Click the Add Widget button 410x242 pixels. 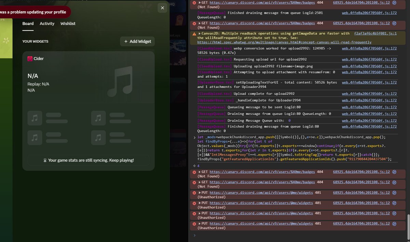pos(137,41)
